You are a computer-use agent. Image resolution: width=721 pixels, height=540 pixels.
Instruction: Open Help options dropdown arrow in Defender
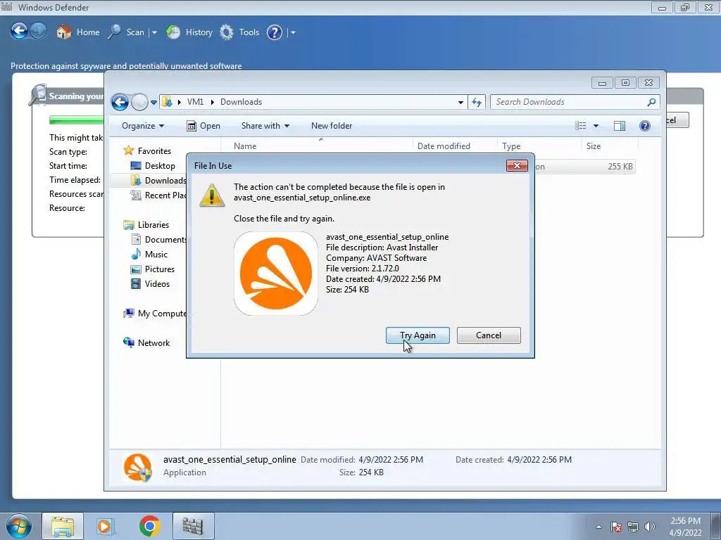click(293, 32)
